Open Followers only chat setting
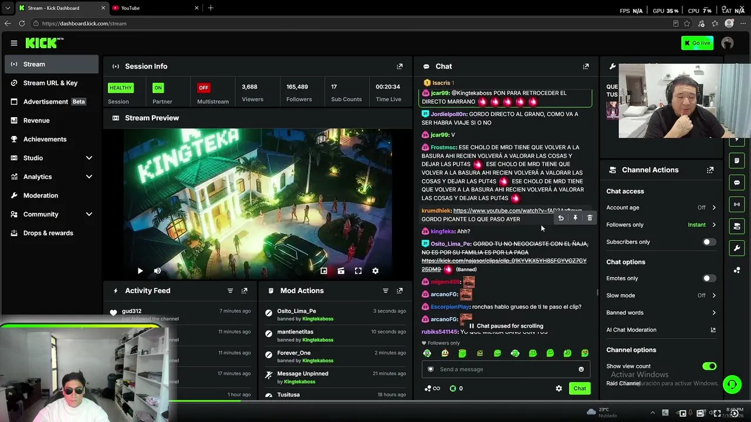Viewport: 751px width, 422px height. pyautogui.click(x=661, y=225)
